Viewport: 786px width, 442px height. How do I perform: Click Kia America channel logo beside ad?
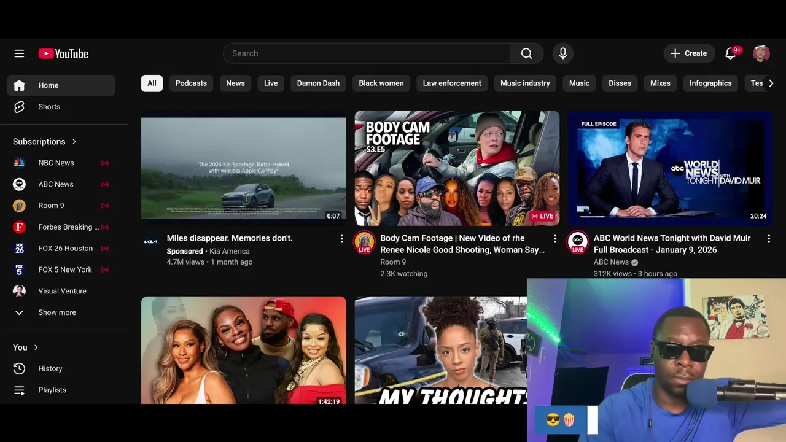[150, 242]
